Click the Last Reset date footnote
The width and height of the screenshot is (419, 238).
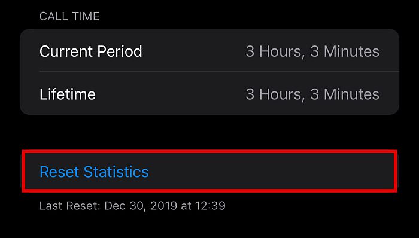(x=132, y=206)
